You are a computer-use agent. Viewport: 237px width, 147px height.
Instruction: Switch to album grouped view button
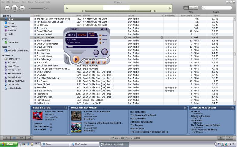coord(191,8)
